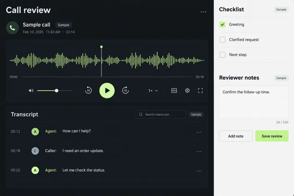The height and width of the screenshot is (196, 294).
Task: Open options for the 00:25 transcript line
Action: click(199, 171)
